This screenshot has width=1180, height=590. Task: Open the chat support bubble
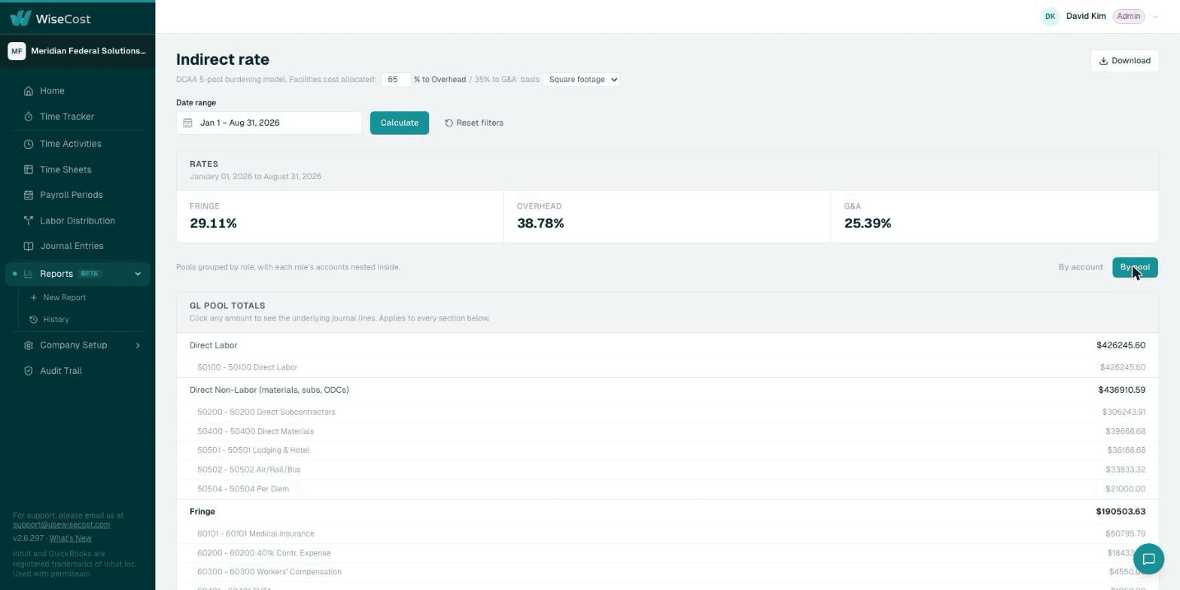(1148, 559)
